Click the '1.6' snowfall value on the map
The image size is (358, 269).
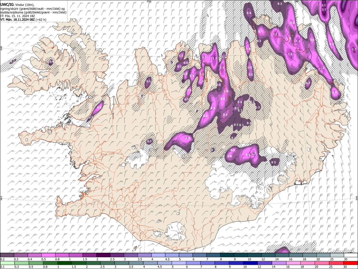pos(222,68)
